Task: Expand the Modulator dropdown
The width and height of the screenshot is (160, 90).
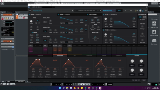Action: [x=96, y=32]
